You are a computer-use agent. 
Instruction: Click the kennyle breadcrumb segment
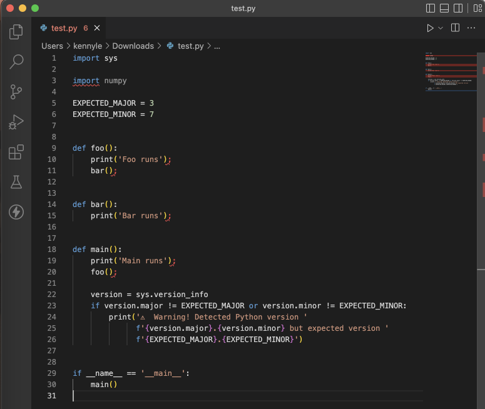pyautogui.click(x=88, y=46)
